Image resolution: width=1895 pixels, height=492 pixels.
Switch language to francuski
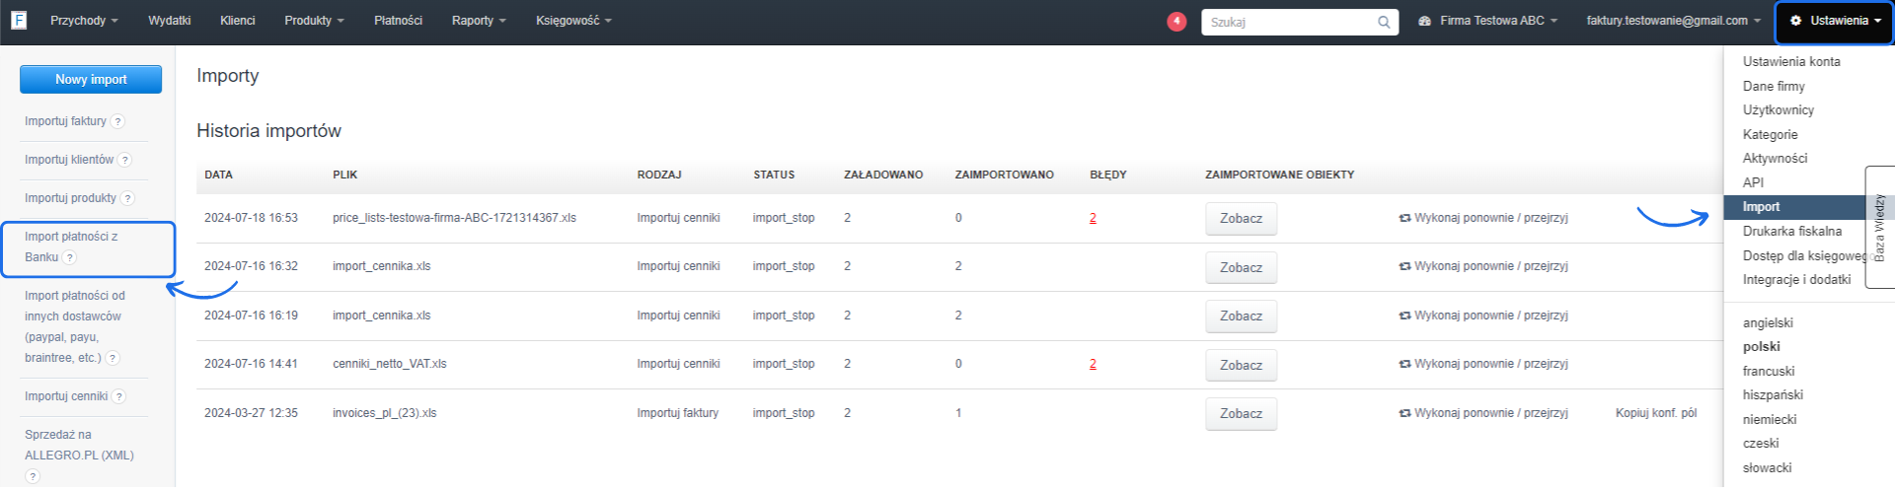(1769, 371)
